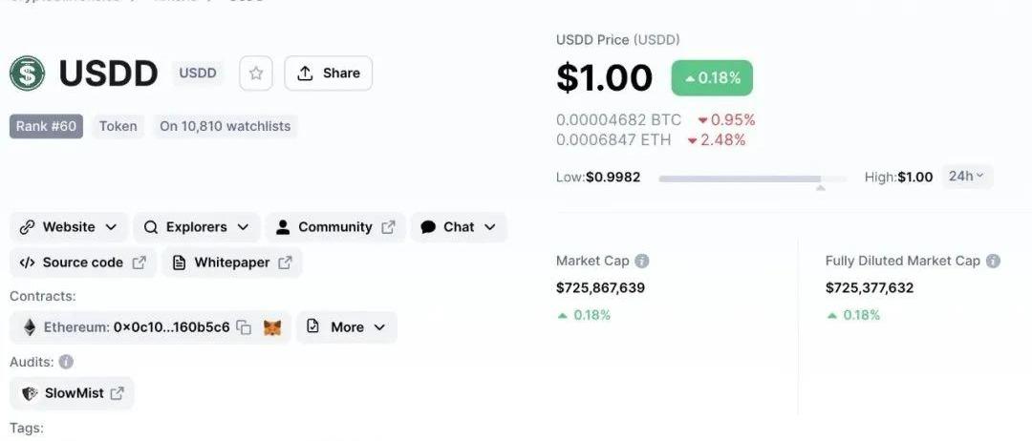Expand More contracts dropdown
The height and width of the screenshot is (441, 1032).
tap(346, 327)
